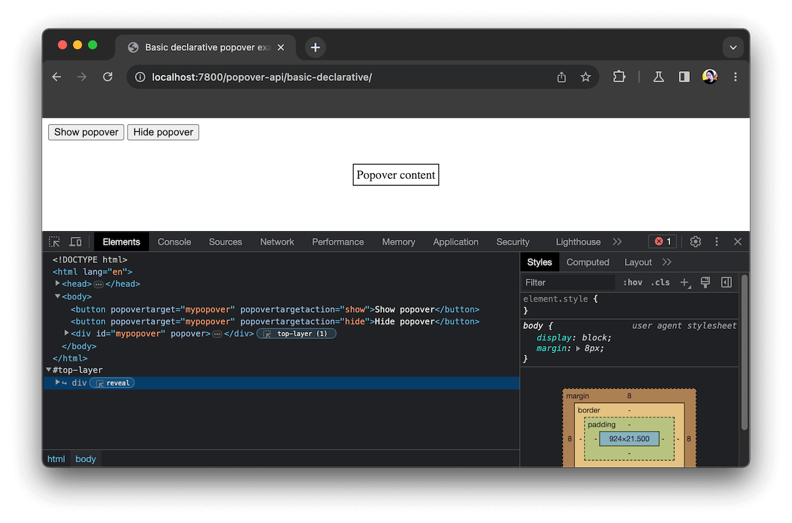Click the element style brush icon
The width and height of the screenshot is (792, 523).
click(705, 282)
